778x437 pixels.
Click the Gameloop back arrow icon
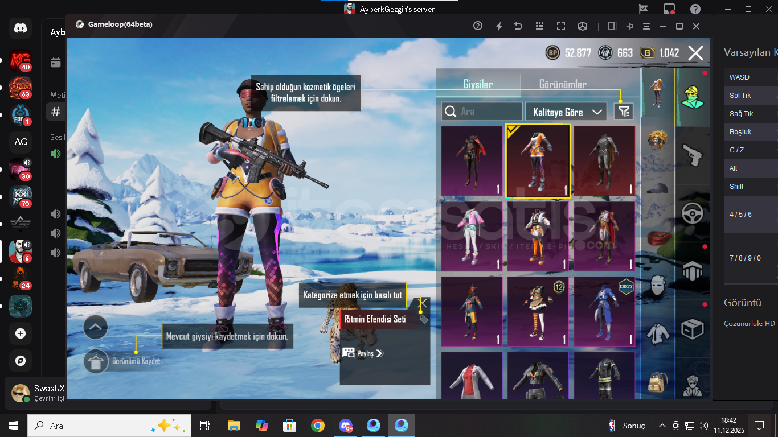tap(518, 26)
